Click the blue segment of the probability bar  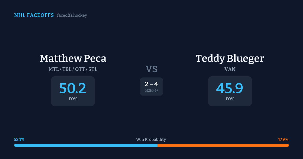click(x=86, y=145)
